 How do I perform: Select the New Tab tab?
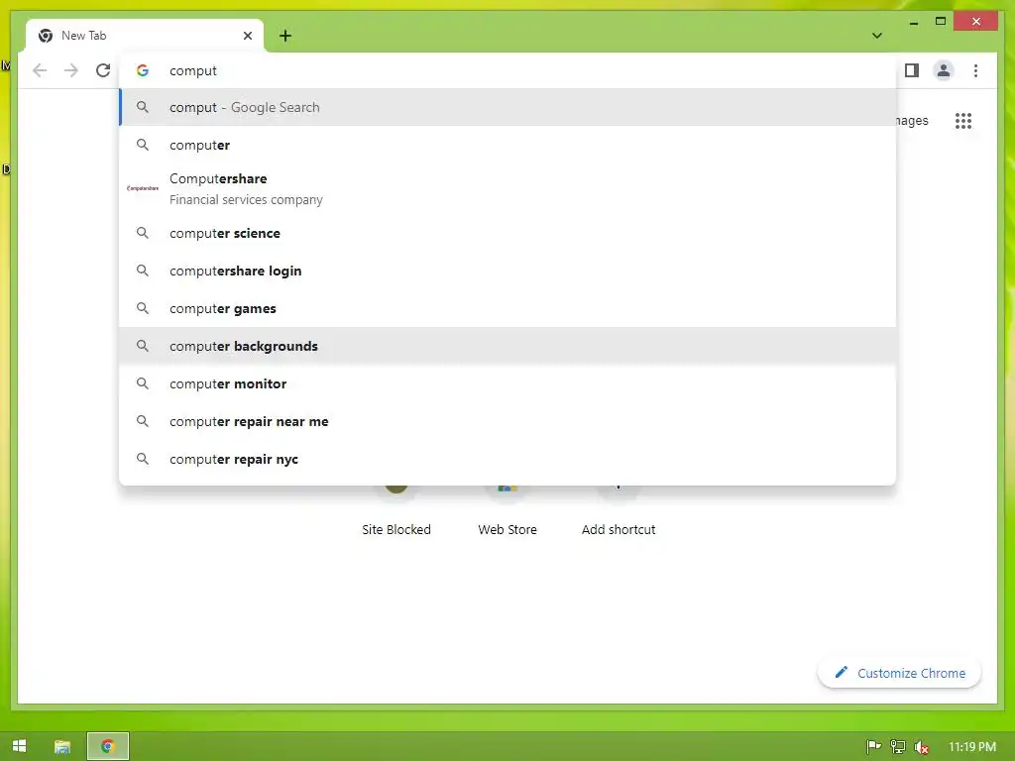coord(145,36)
